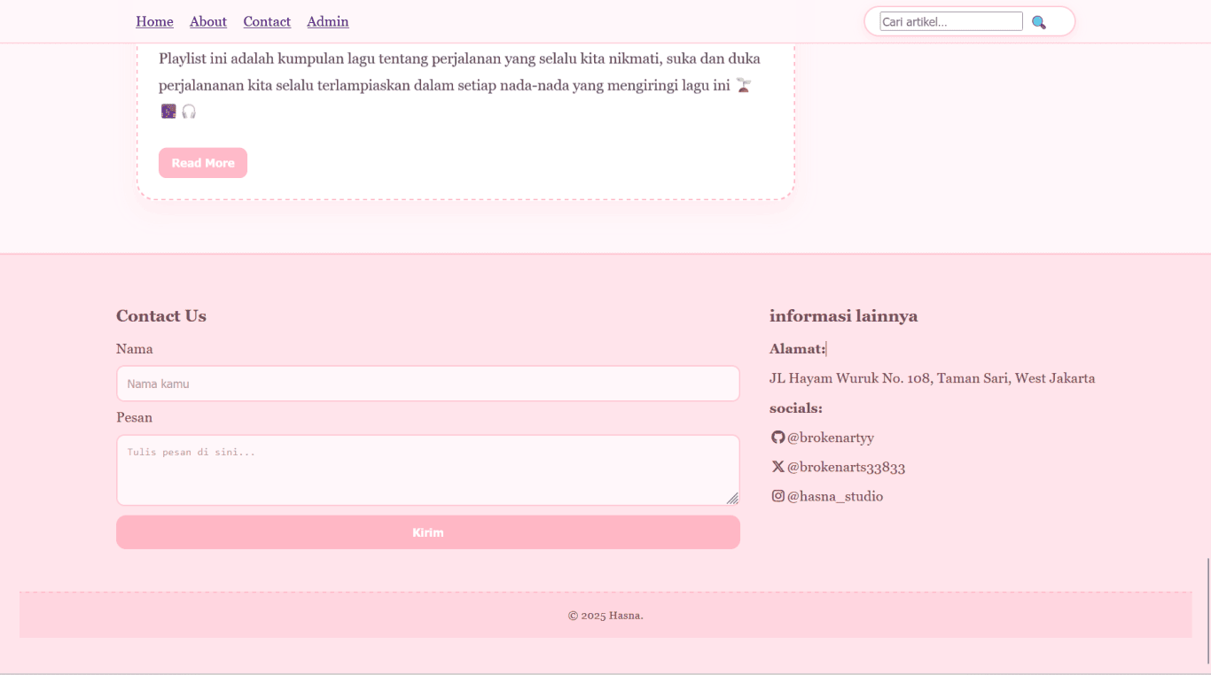Image resolution: width=1211 pixels, height=675 pixels.
Task: Click the page's vertical scrollbar thumb
Action: click(x=1207, y=611)
